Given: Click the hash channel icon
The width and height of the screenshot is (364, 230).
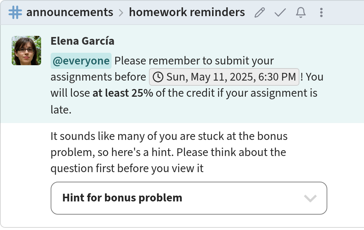Looking at the screenshot, I should point(15,12).
